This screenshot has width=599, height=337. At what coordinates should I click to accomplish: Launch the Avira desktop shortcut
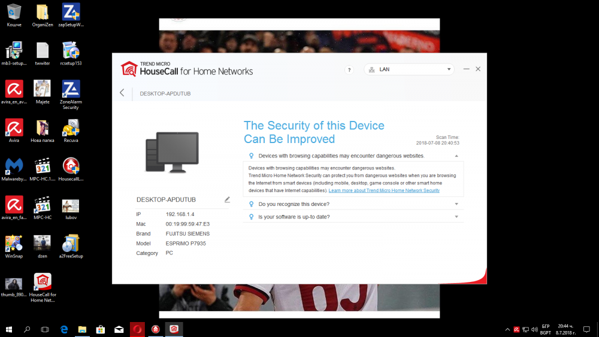tap(14, 131)
